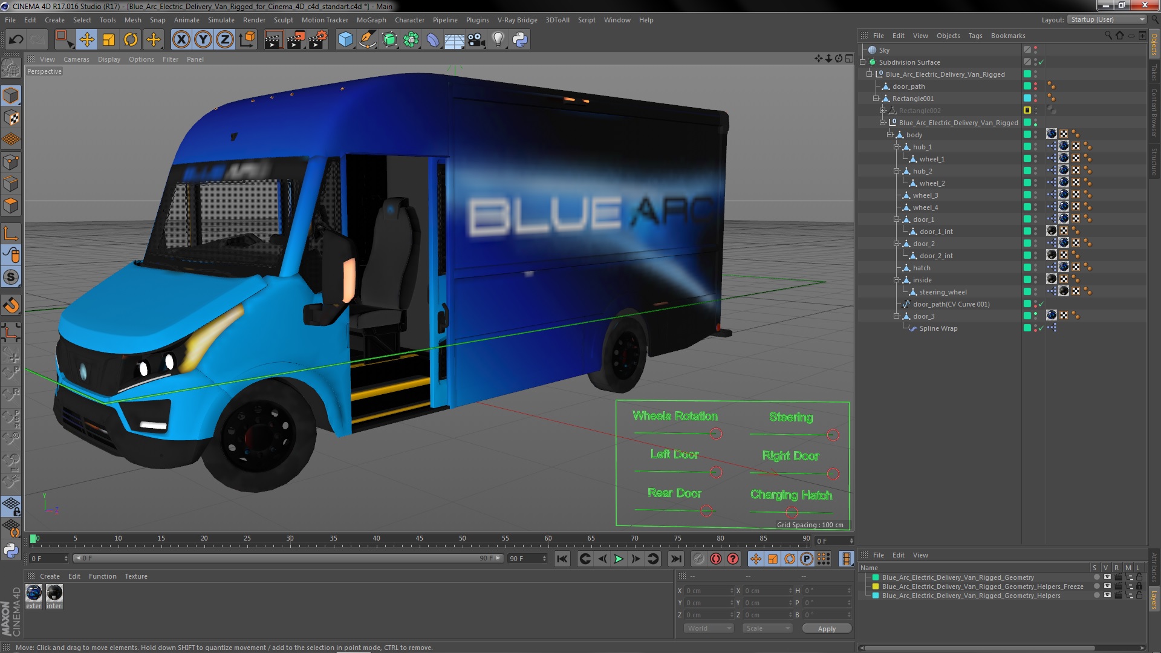Click the Floor environment icon
1161x653 pixels.
[x=454, y=40]
